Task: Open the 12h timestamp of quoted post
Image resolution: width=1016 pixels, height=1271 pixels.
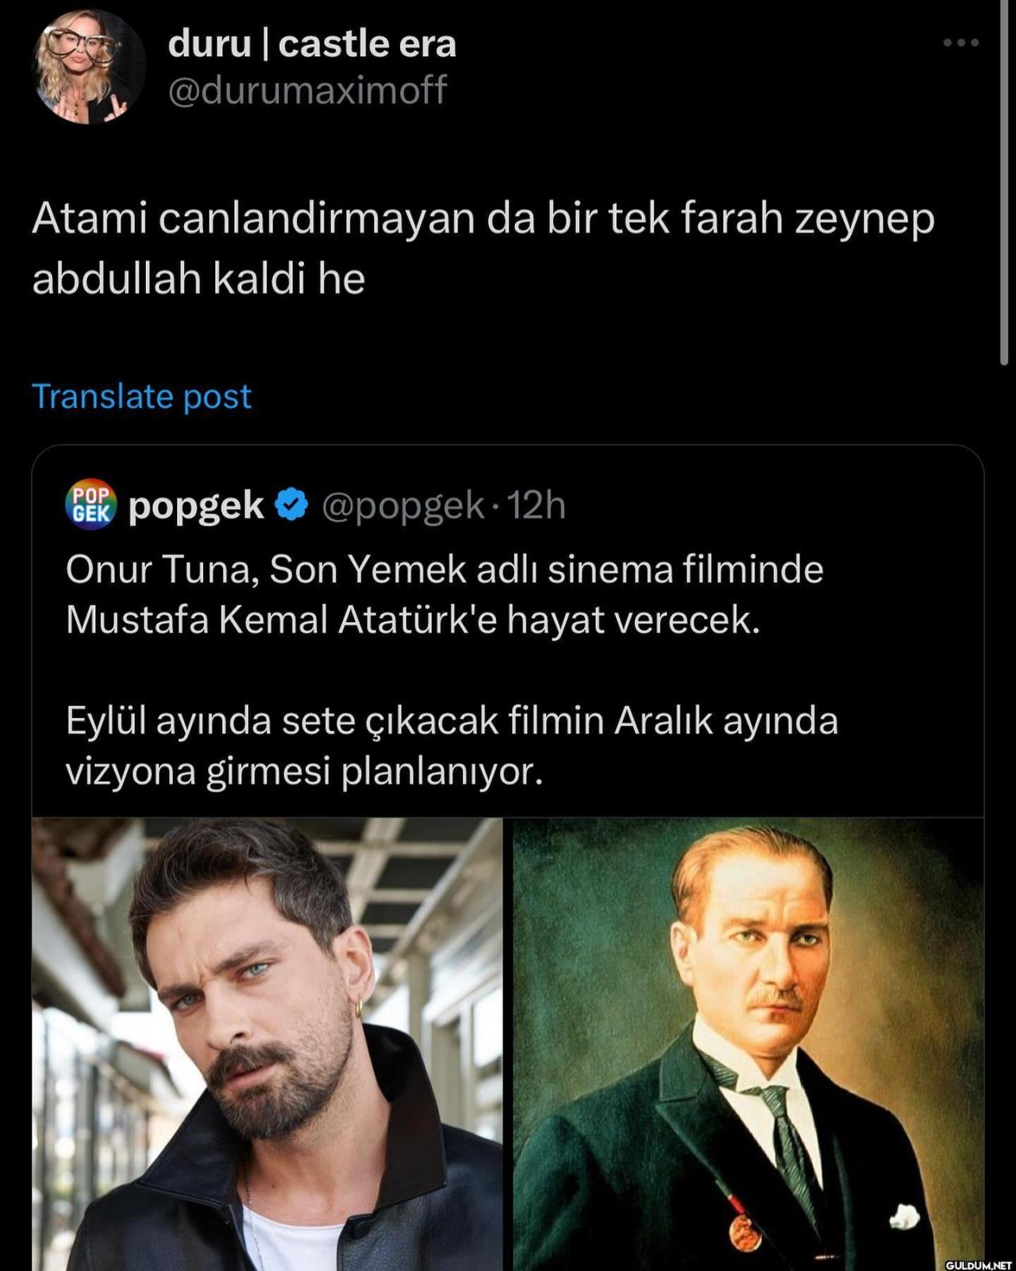Action: 536,505
